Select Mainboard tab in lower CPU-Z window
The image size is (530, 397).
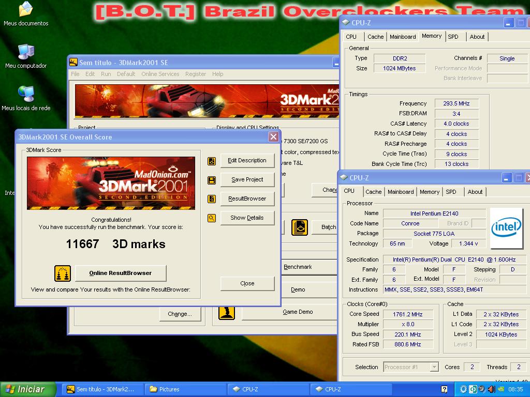[x=401, y=192]
